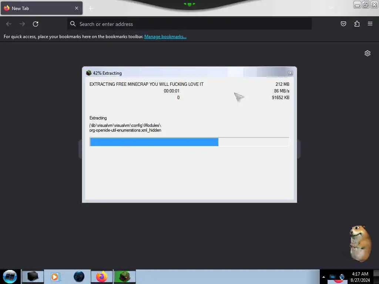Close the 42% Extracting dialog

click(290, 73)
